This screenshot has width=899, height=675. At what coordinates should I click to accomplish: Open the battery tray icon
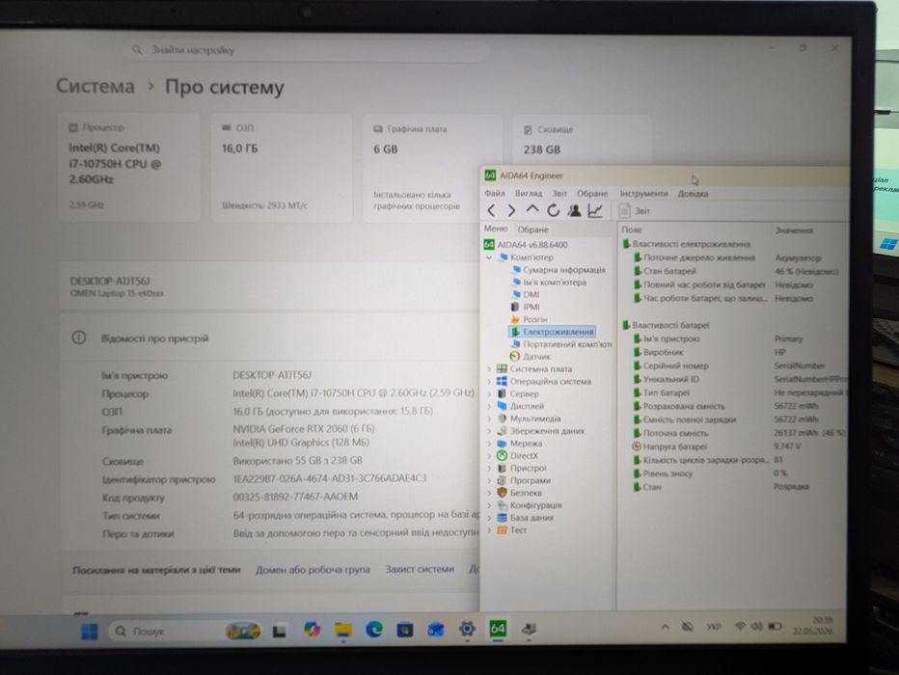776,626
